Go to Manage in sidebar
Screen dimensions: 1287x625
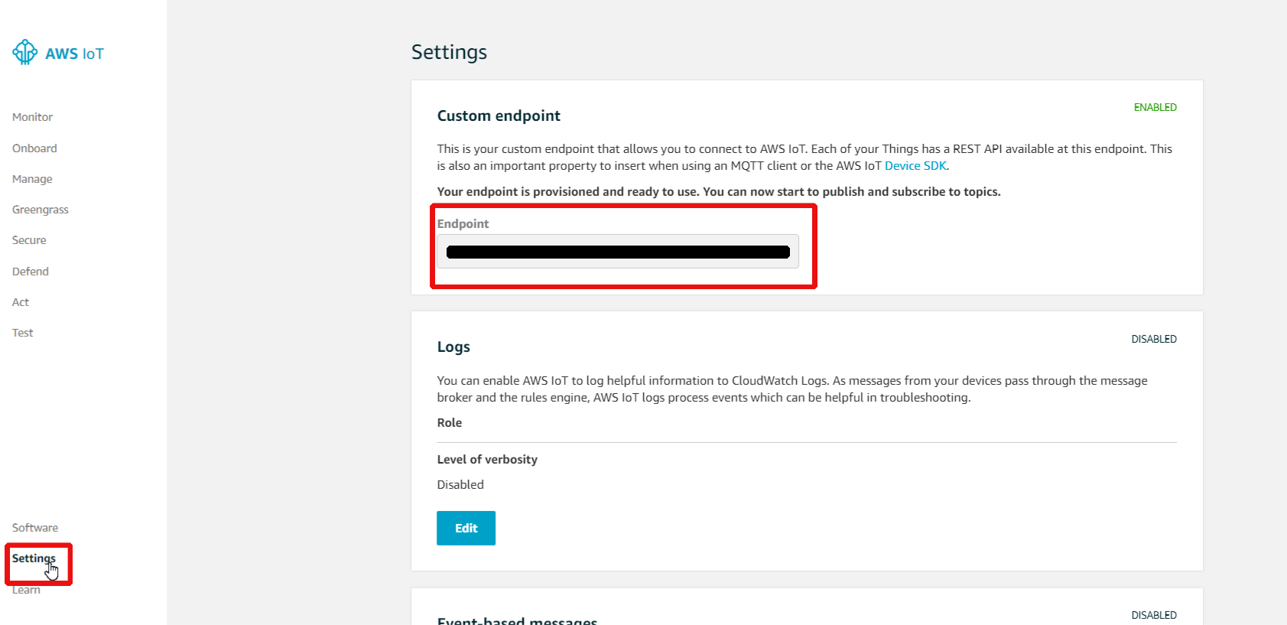32,179
